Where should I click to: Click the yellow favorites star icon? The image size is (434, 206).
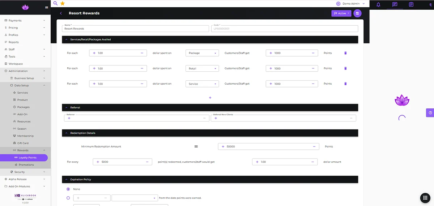pos(63,3)
